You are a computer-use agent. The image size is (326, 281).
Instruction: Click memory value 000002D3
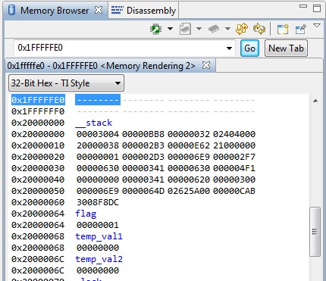point(143,157)
